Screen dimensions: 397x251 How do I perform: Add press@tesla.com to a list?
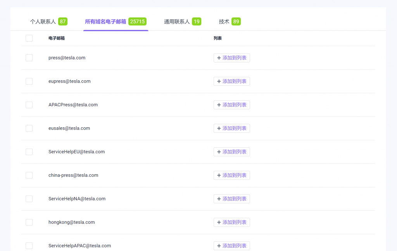click(x=232, y=58)
